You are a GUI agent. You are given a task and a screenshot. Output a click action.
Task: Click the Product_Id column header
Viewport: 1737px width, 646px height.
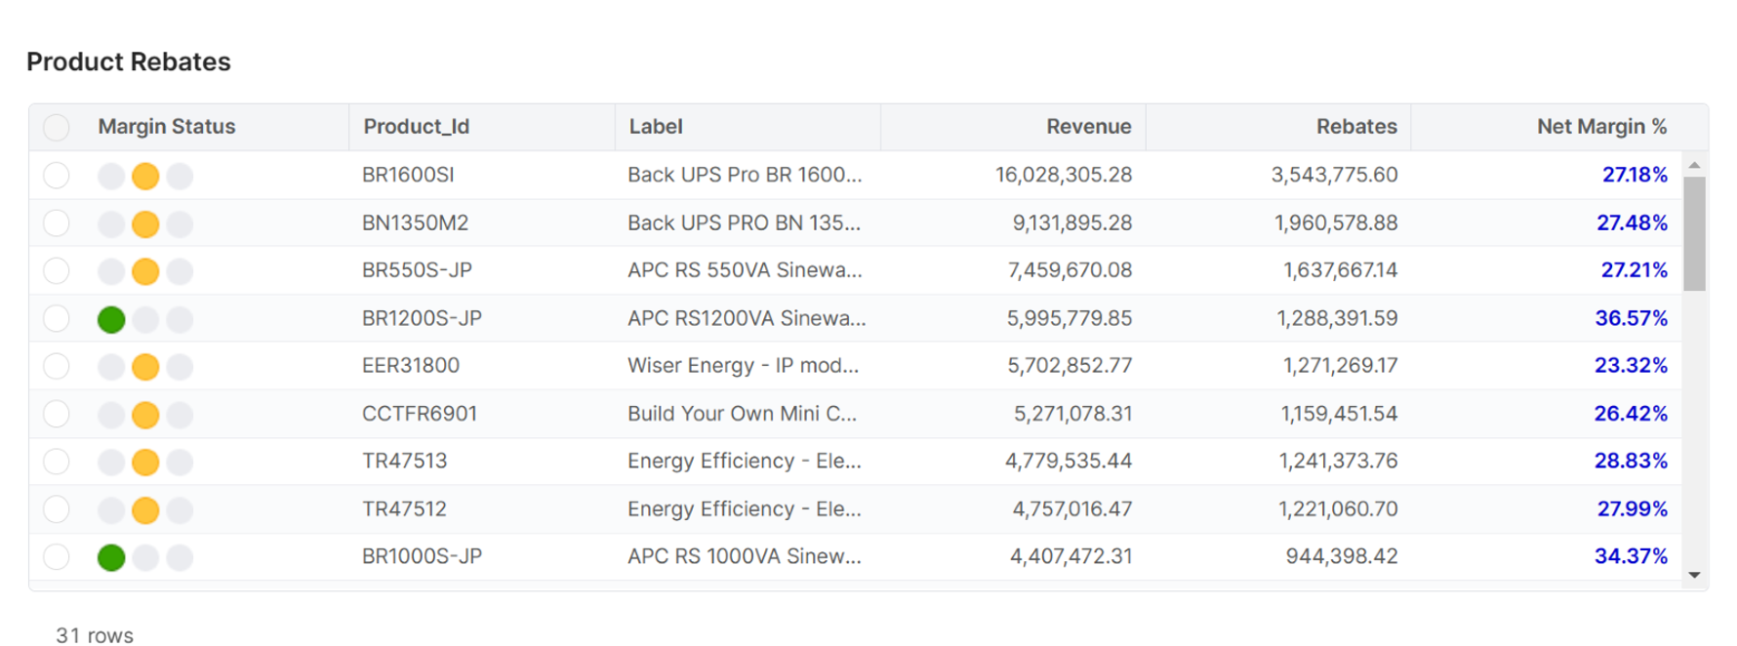click(x=417, y=127)
